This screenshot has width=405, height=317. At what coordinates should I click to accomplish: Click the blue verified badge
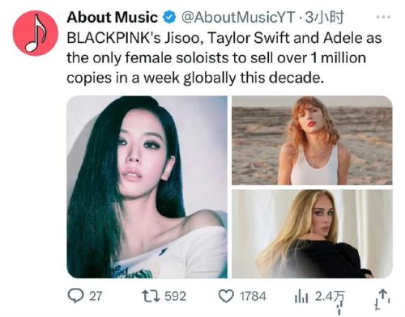click(169, 18)
